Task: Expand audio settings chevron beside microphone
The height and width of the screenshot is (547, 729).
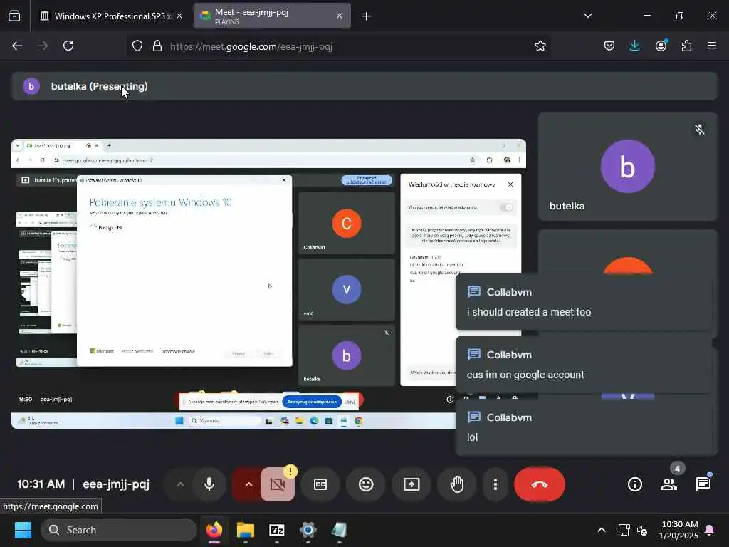Action: pos(180,484)
